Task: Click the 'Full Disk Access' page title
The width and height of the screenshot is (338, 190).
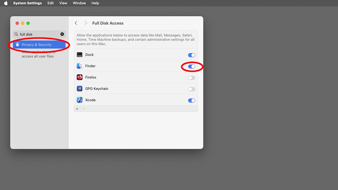Action: (x=108, y=23)
